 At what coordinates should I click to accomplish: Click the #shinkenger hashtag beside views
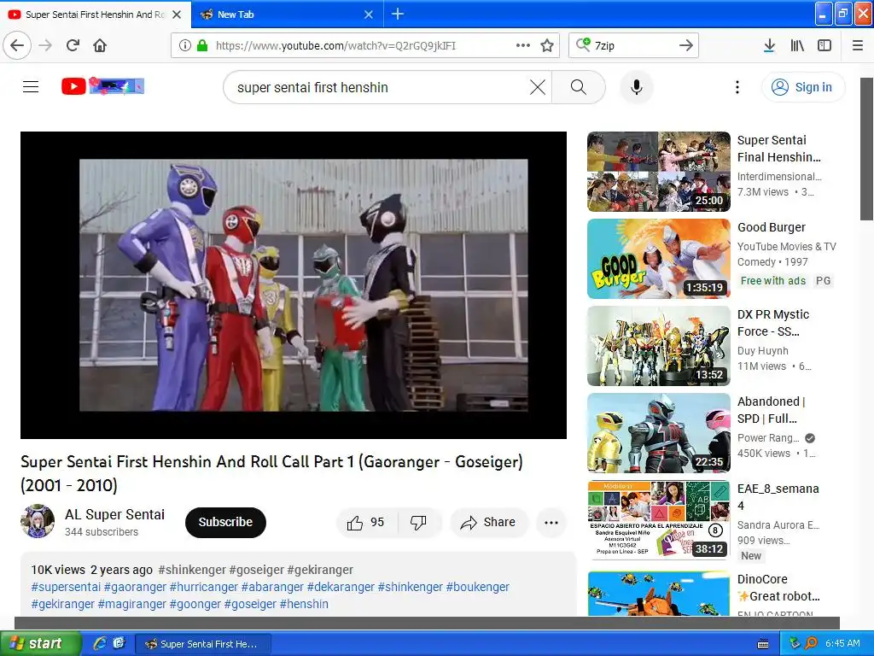(x=192, y=570)
